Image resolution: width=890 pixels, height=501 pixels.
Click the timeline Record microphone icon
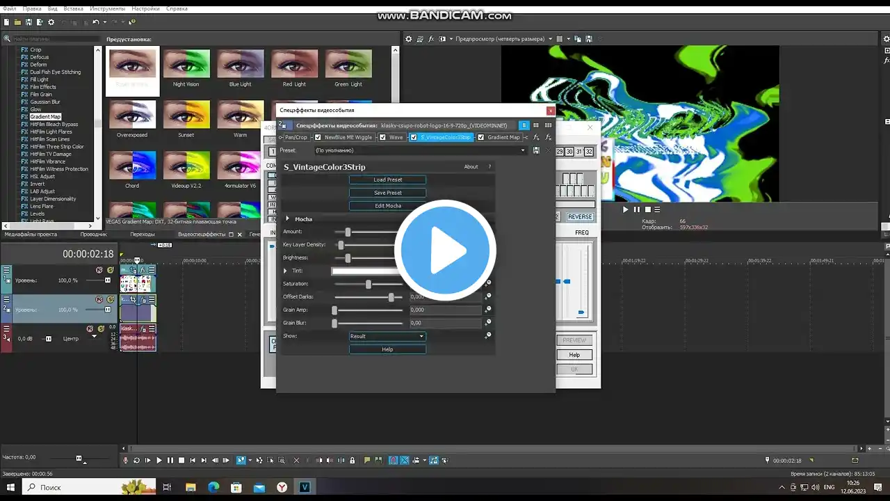point(126,460)
